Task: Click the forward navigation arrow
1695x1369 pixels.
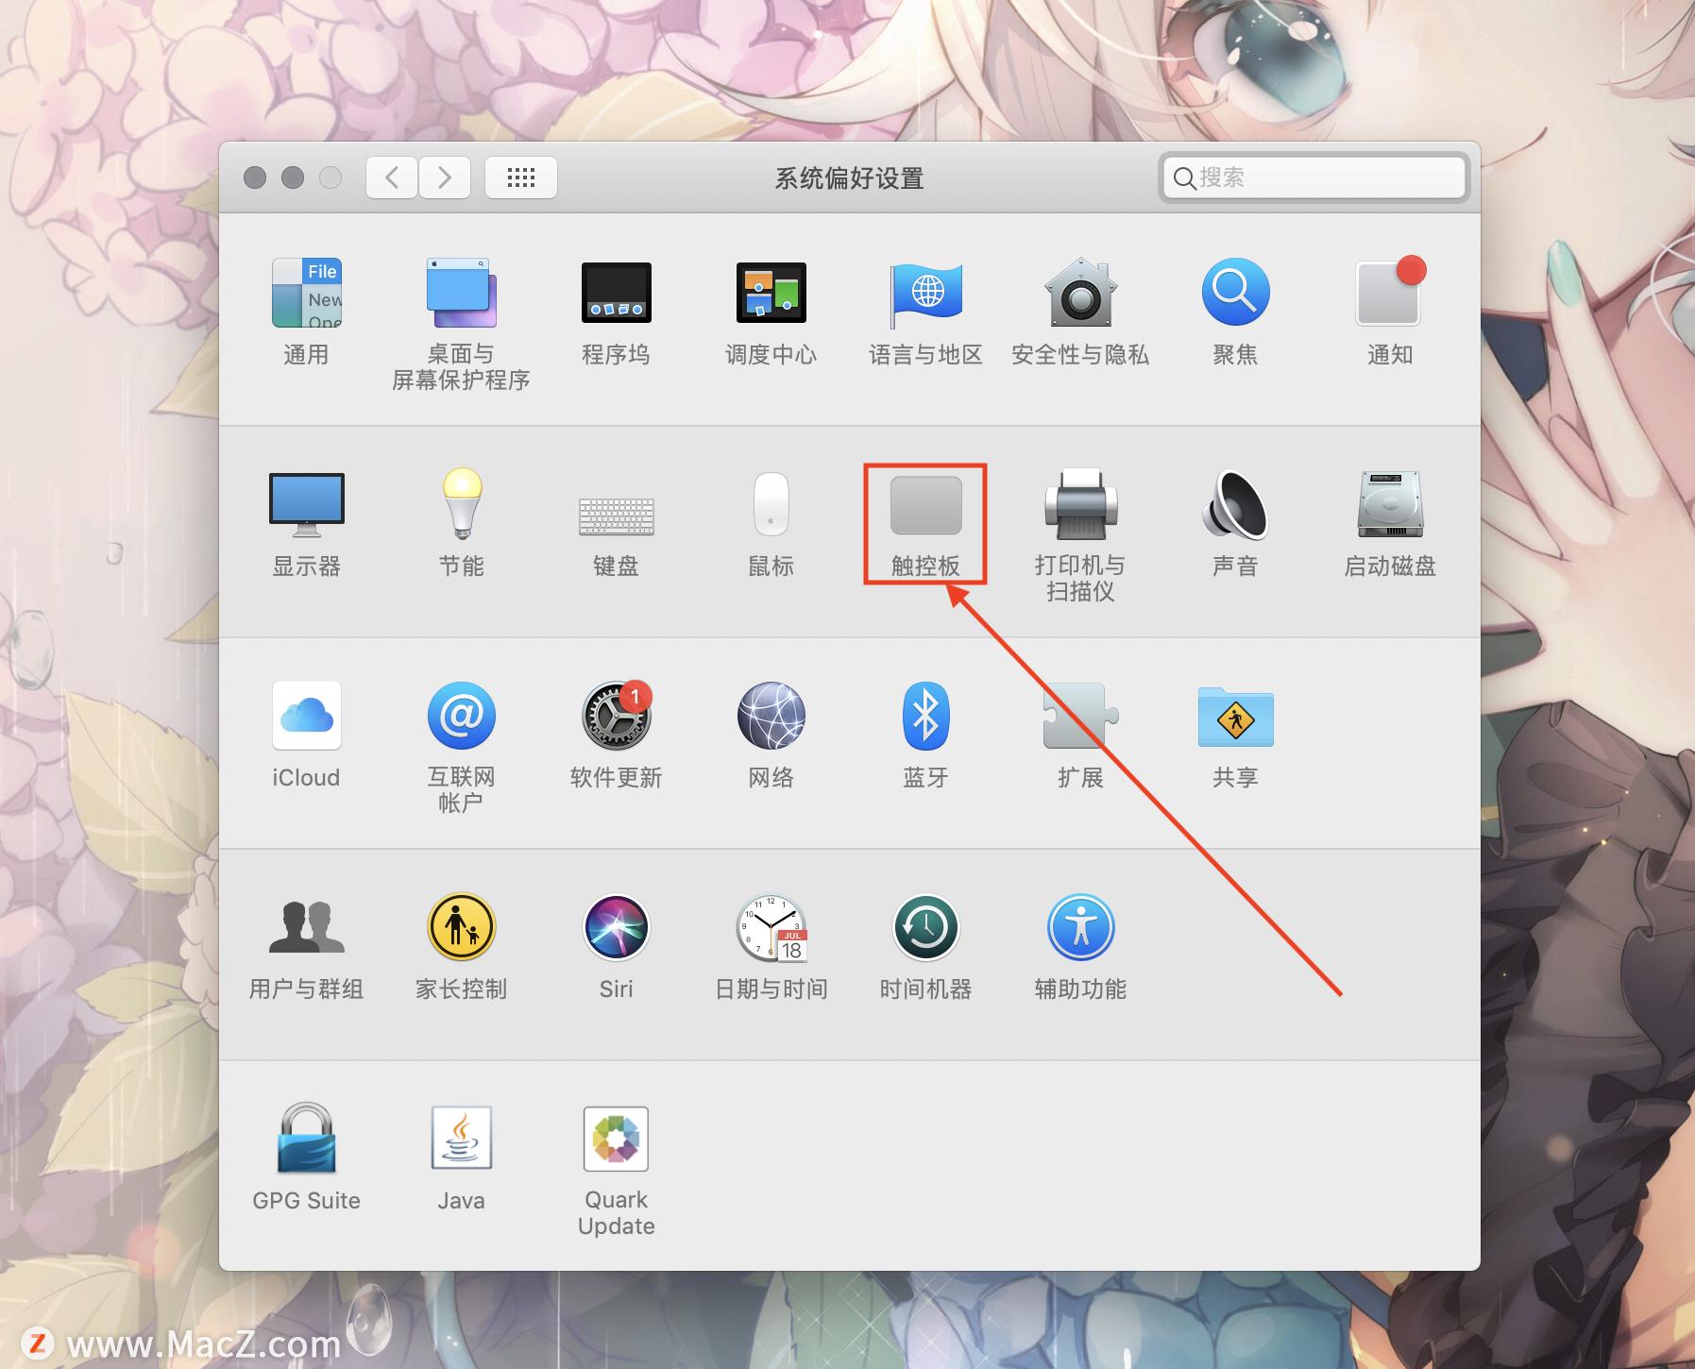Action: tap(445, 177)
